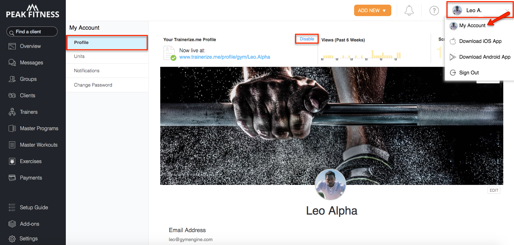Click the Your Trainerize.me Profile label
The image size is (514, 245).
pyautogui.click(x=190, y=40)
